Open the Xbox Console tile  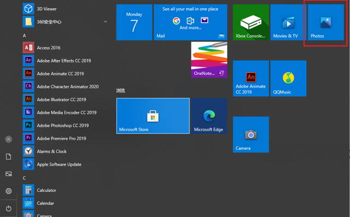tap(251, 22)
